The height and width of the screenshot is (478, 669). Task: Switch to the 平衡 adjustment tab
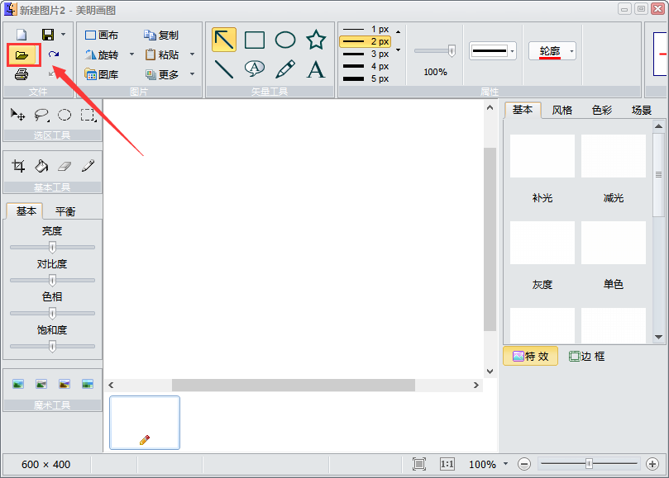click(65, 211)
